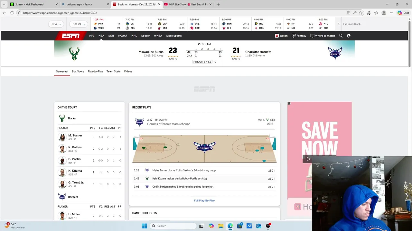
Task: Click the ad info icon above the Save Now ad
Action: pyautogui.click(x=289, y=103)
